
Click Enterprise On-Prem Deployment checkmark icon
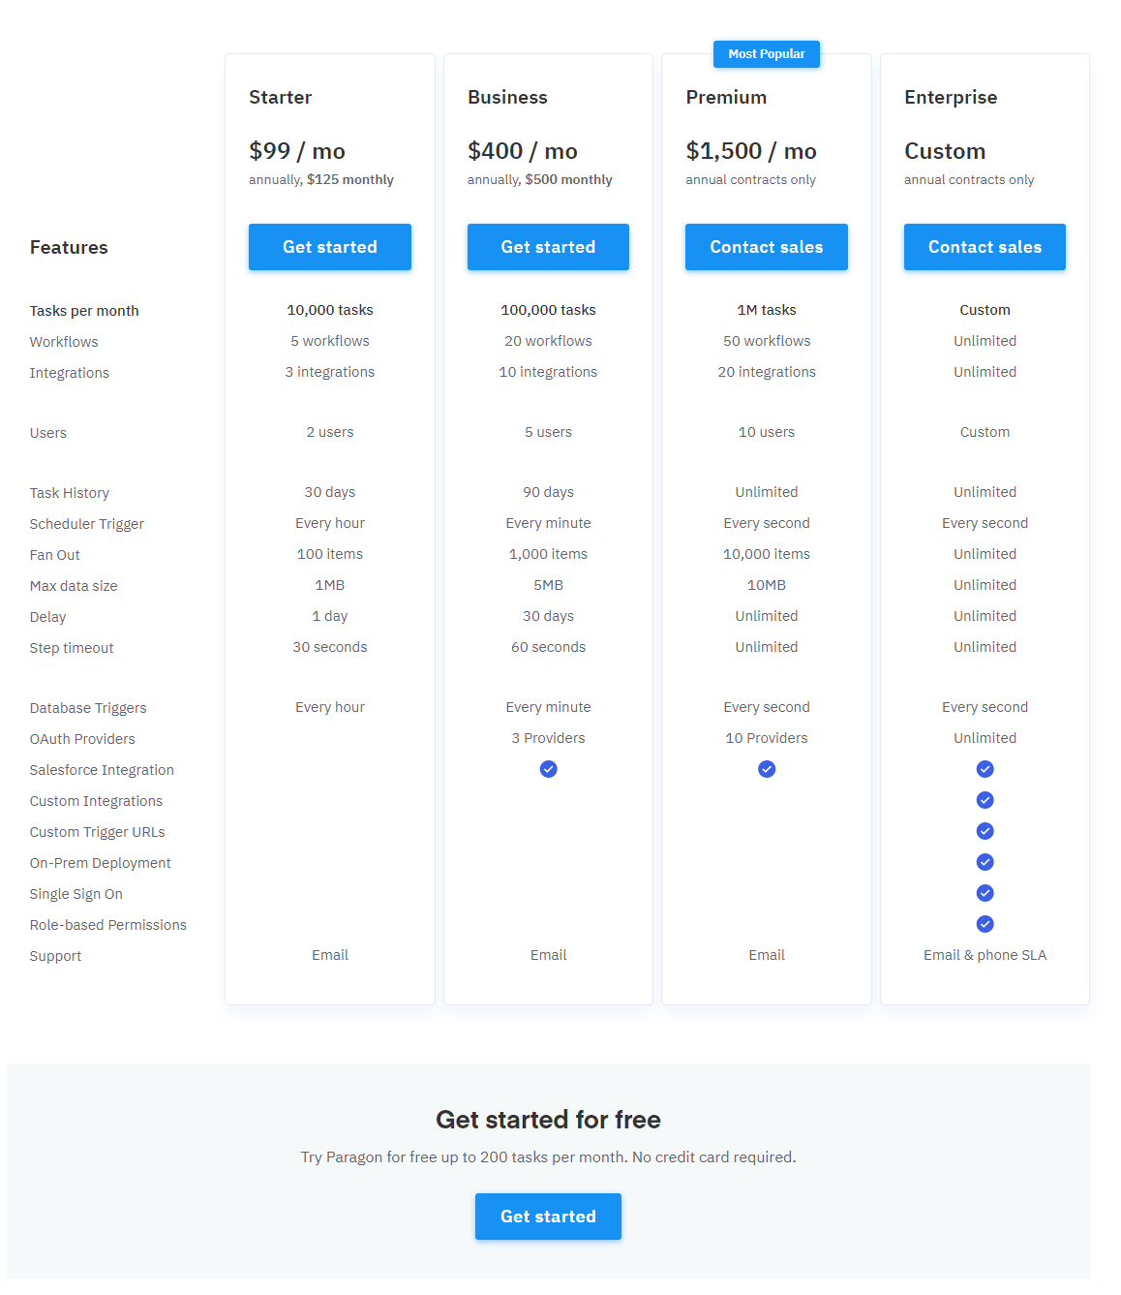(x=985, y=862)
